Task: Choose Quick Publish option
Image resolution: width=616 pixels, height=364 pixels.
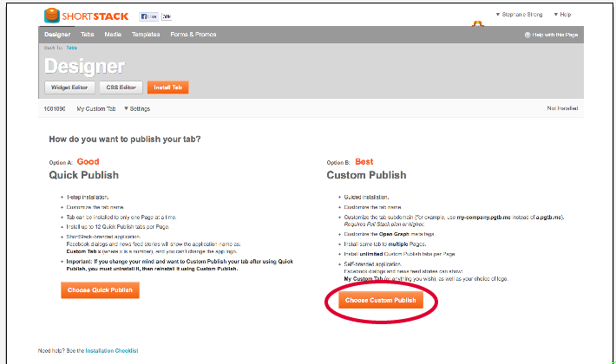Action: [100, 290]
